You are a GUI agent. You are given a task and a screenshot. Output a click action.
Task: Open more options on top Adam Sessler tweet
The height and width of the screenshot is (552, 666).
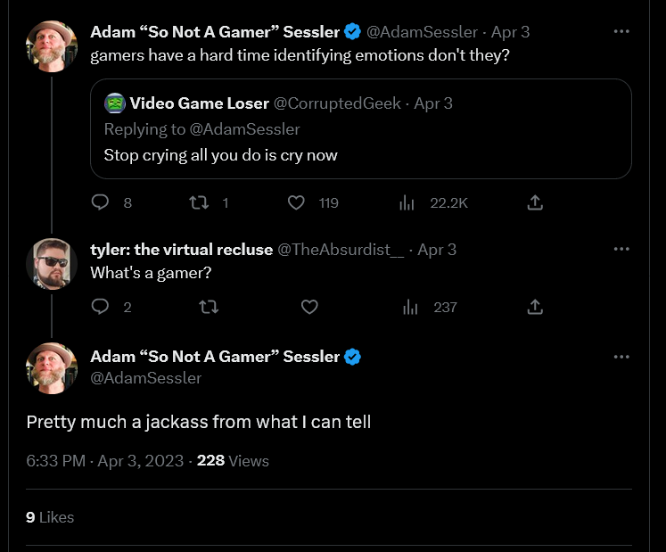(621, 31)
